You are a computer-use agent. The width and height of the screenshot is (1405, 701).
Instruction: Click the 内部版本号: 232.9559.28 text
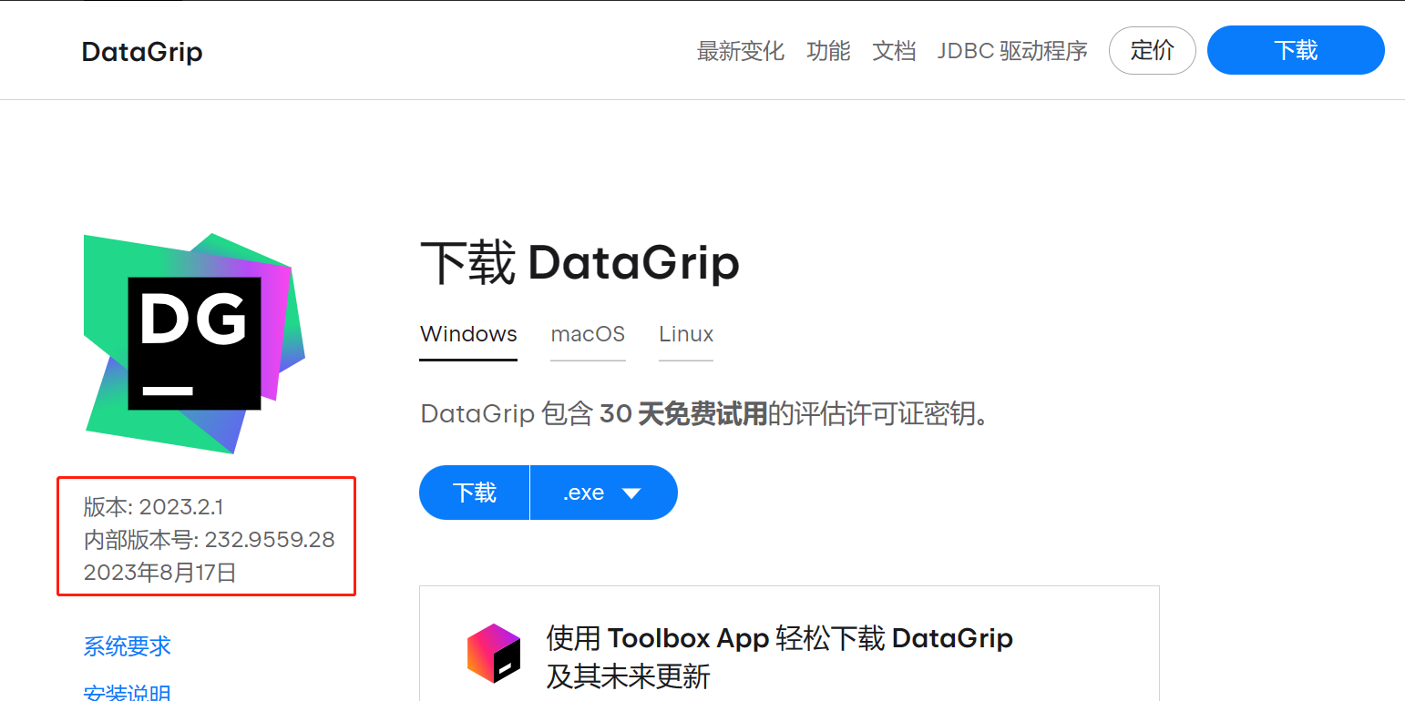coord(209,540)
